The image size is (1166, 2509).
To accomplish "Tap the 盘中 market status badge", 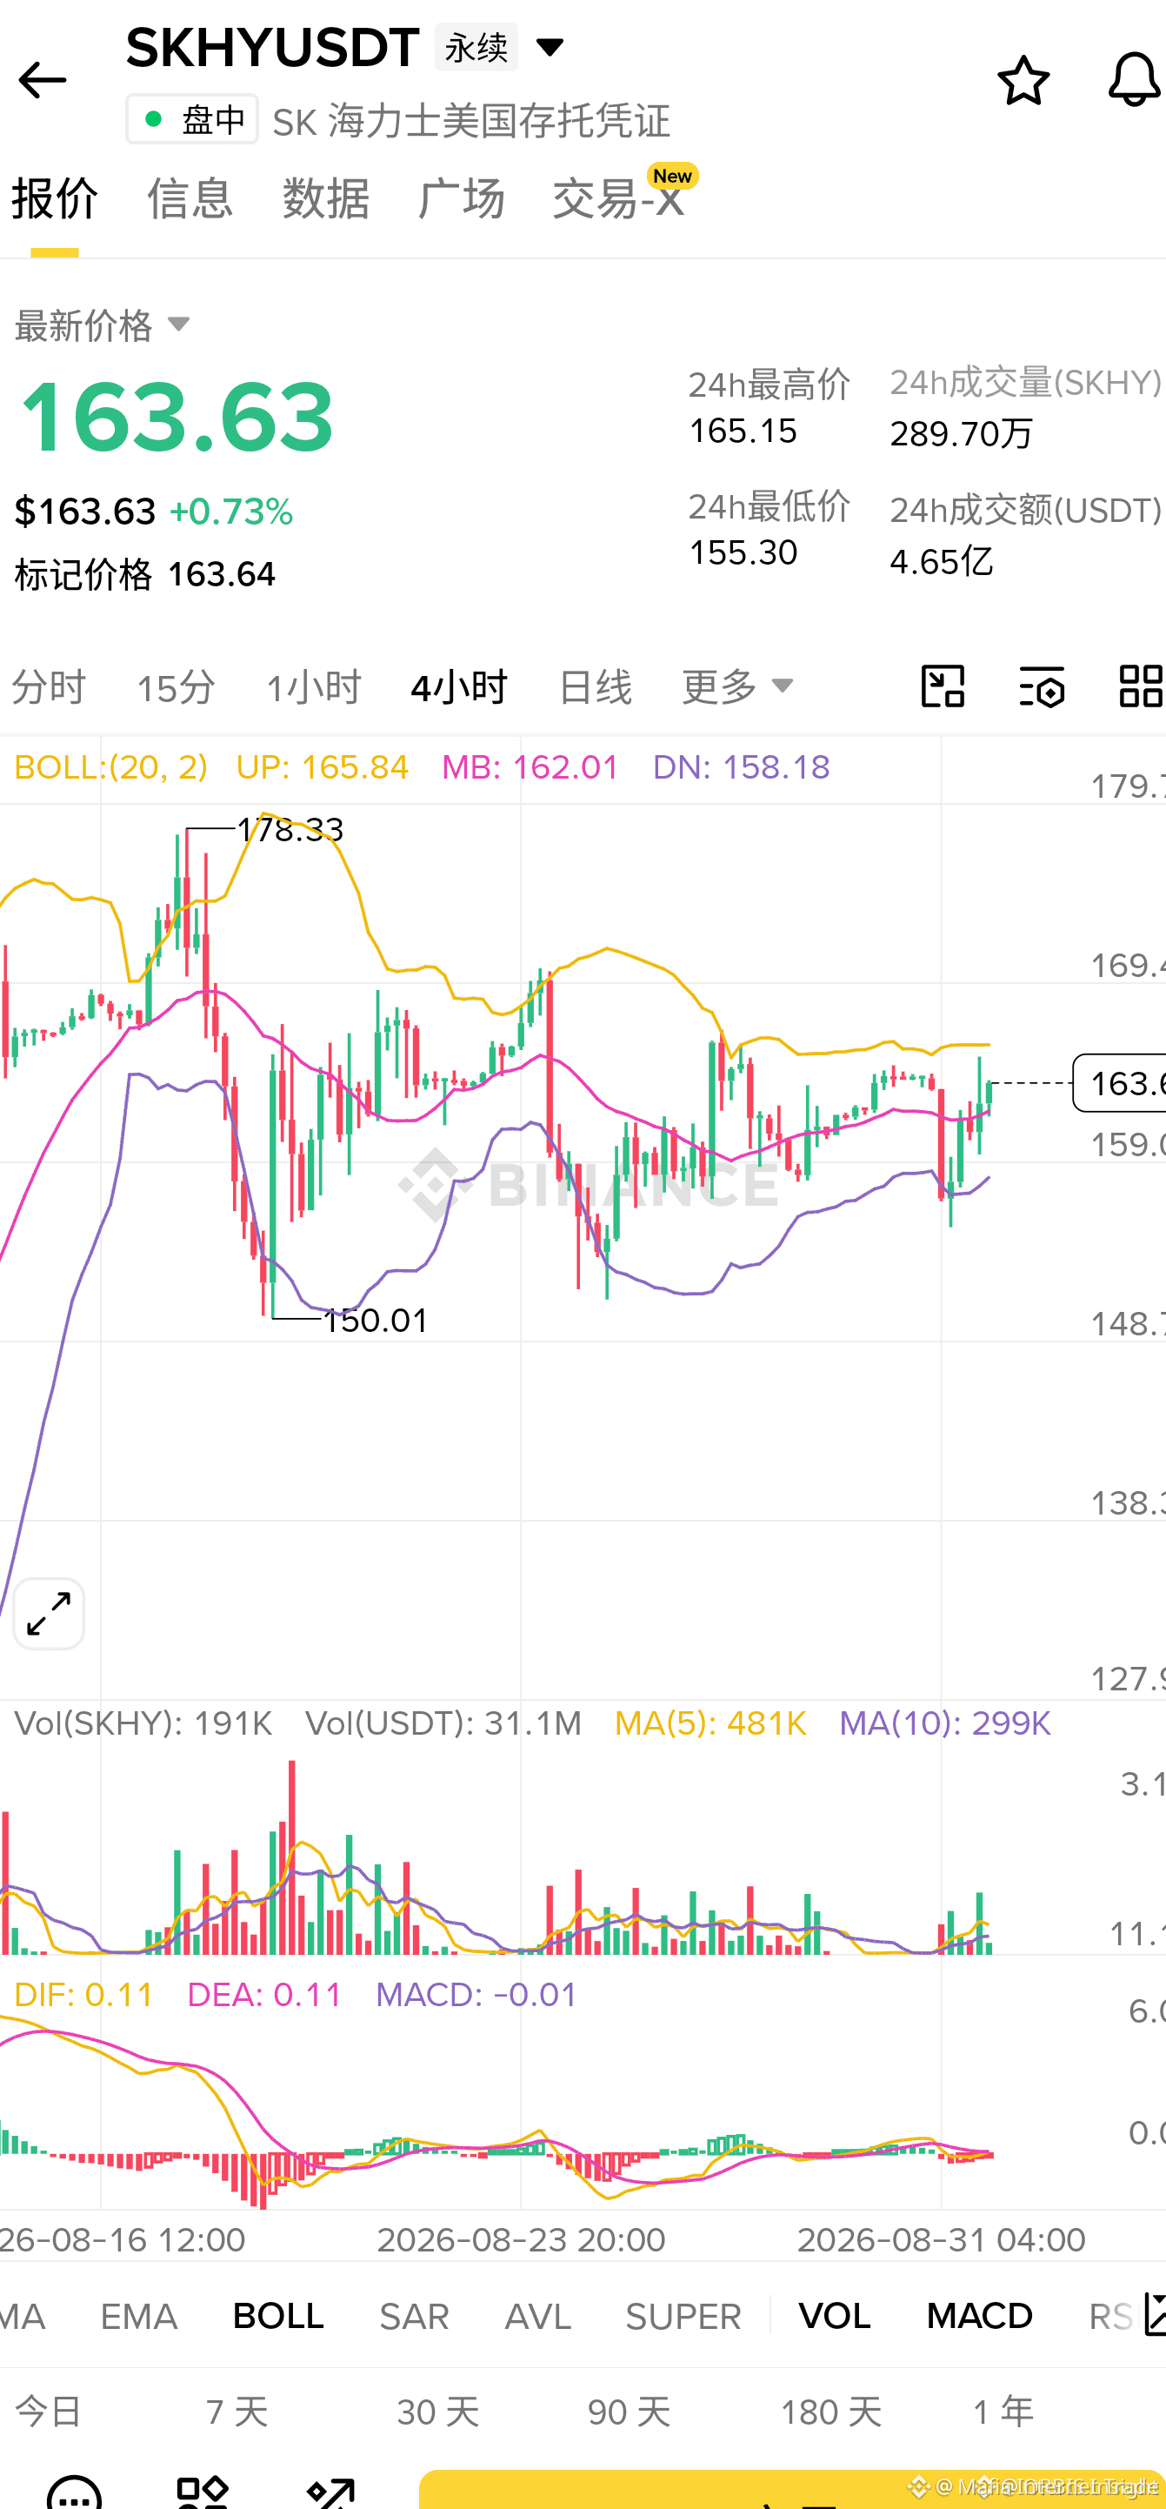I will point(192,119).
